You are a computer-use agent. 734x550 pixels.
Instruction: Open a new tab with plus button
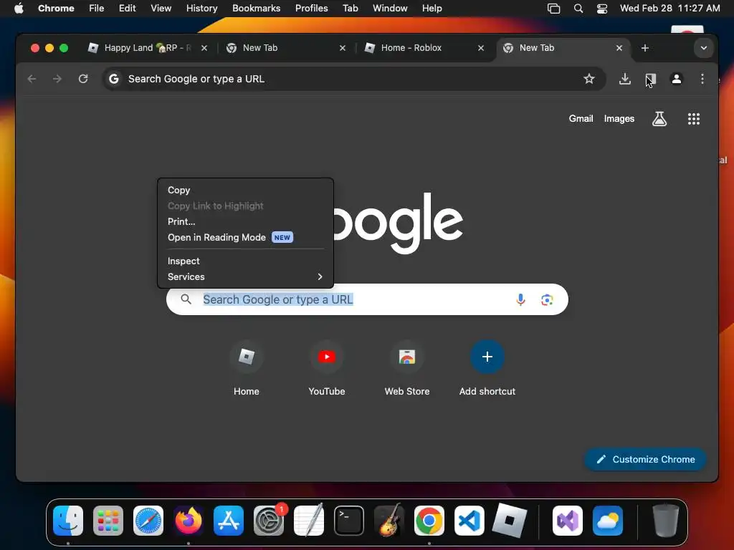[645, 48]
